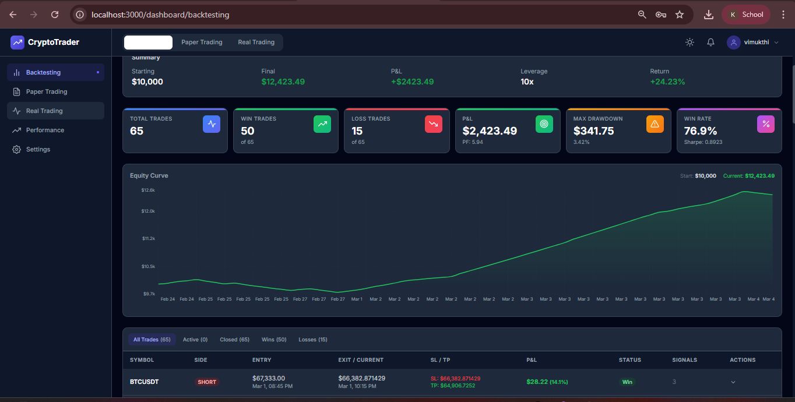Viewport: 795px width, 402px height.
Task: Expand the vimukthi account dropdown chevron
Action: tap(776, 43)
